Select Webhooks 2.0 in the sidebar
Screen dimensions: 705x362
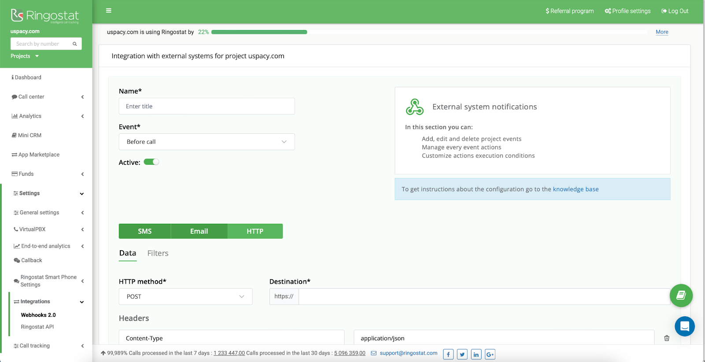click(x=38, y=315)
